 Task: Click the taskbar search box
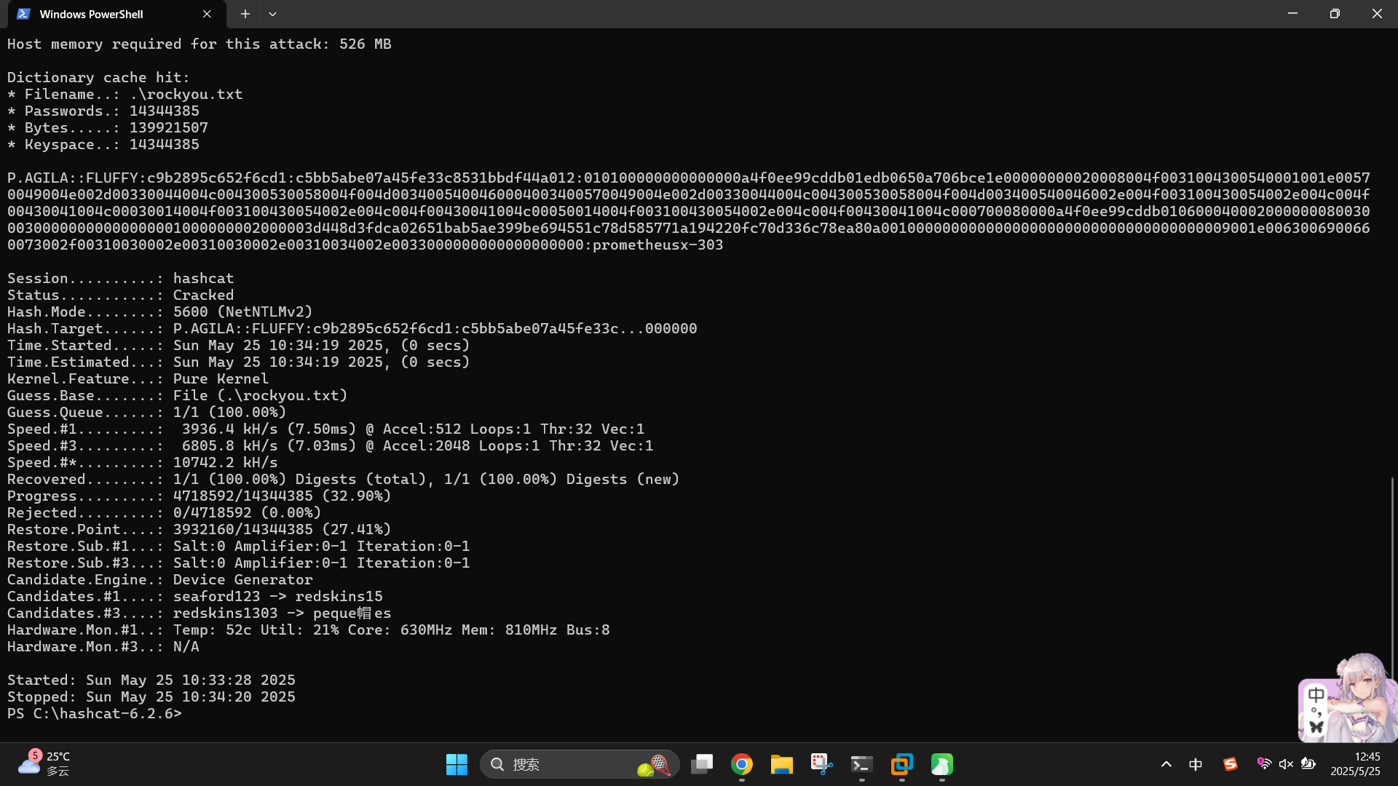pos(568,764)
